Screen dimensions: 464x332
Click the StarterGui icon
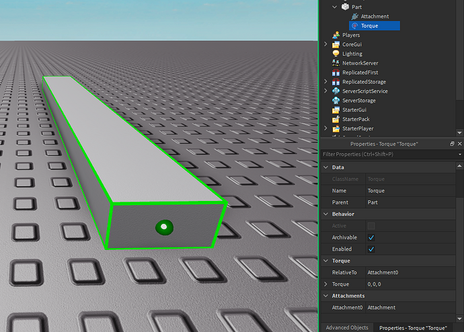click(336, 110)
